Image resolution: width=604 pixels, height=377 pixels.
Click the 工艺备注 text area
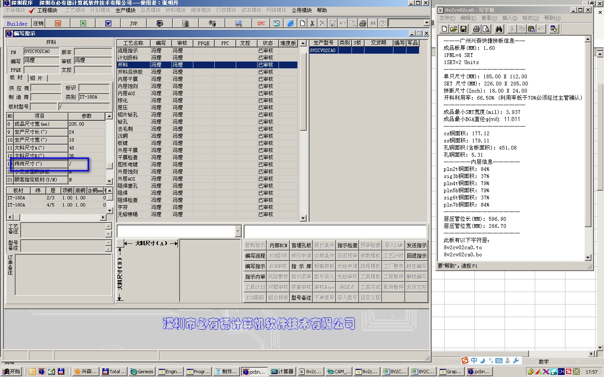tap(63, 230)
